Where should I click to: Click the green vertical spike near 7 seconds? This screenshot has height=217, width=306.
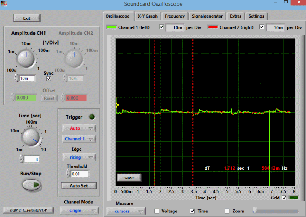(270, 149)
